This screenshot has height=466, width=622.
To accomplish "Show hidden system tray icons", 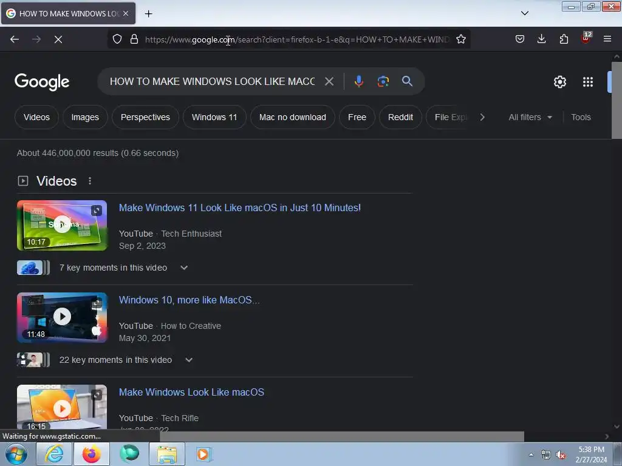I will coord(531,455).
